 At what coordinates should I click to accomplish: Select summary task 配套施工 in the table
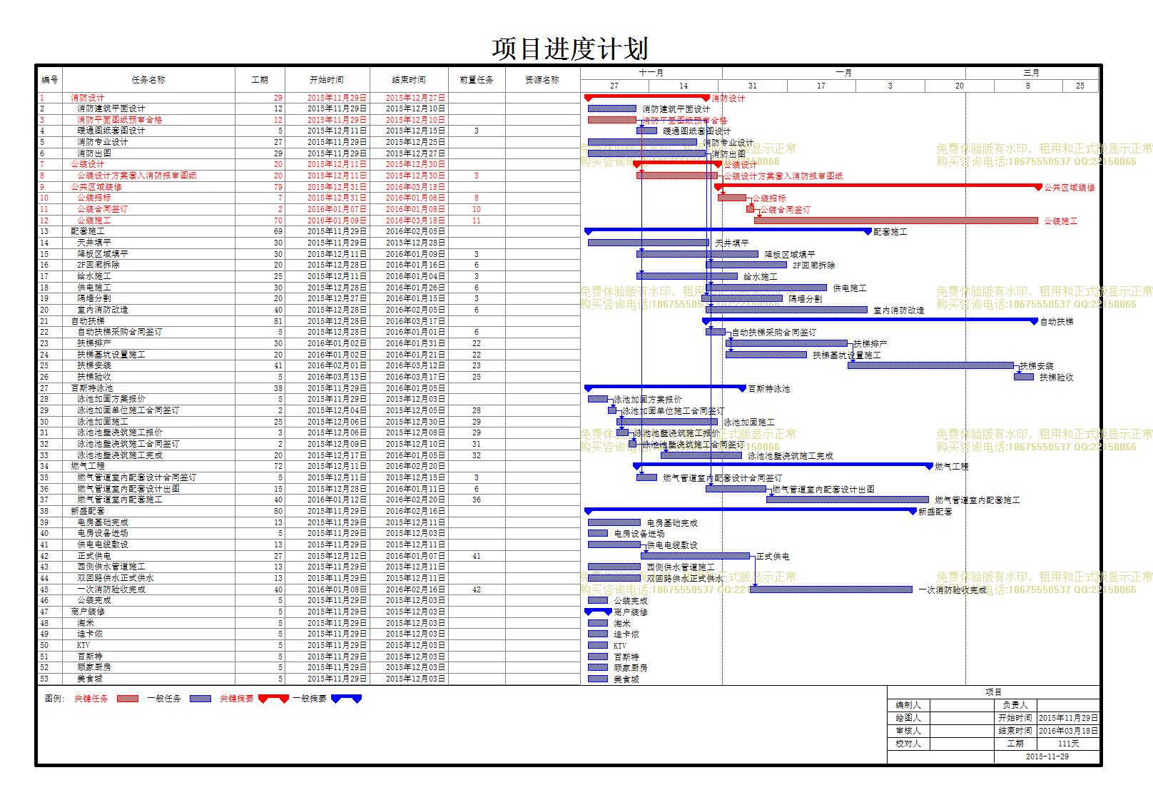(x=88, y=231)
